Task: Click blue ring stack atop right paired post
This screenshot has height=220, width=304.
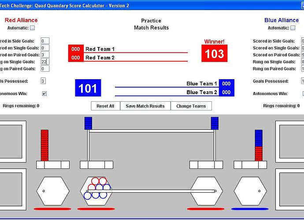Action: click(215, 123)
